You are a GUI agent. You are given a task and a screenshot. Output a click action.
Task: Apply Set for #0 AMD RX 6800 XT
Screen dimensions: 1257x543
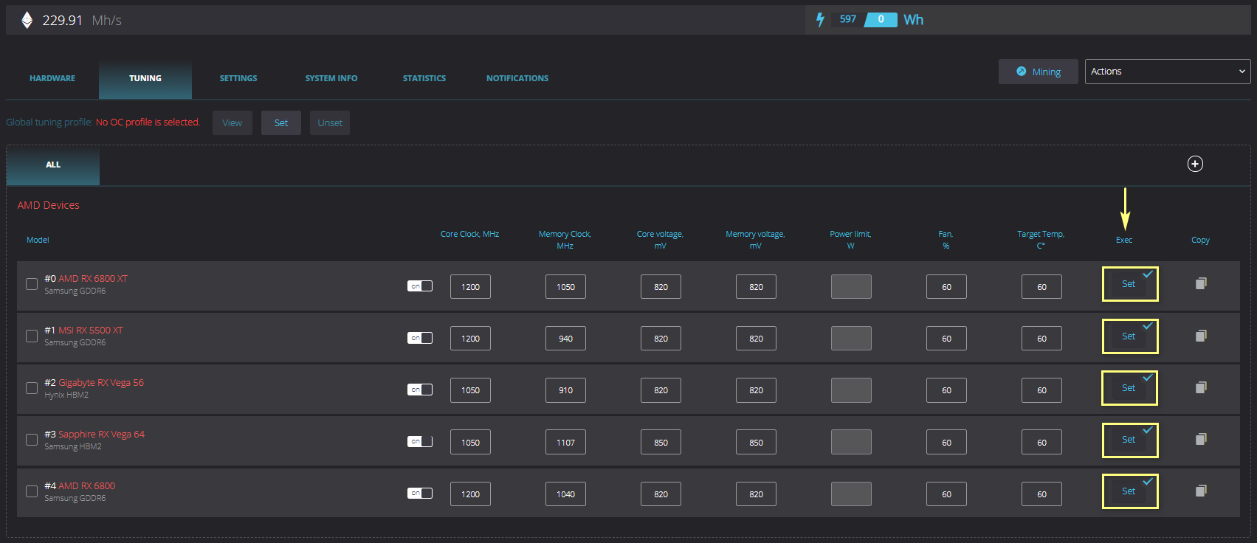[1129, 284]
